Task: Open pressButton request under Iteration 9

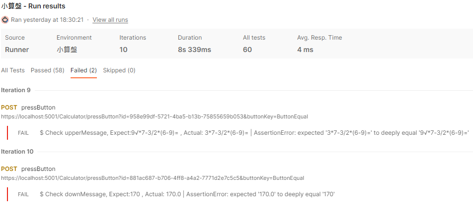Action: tap(38, 108)
